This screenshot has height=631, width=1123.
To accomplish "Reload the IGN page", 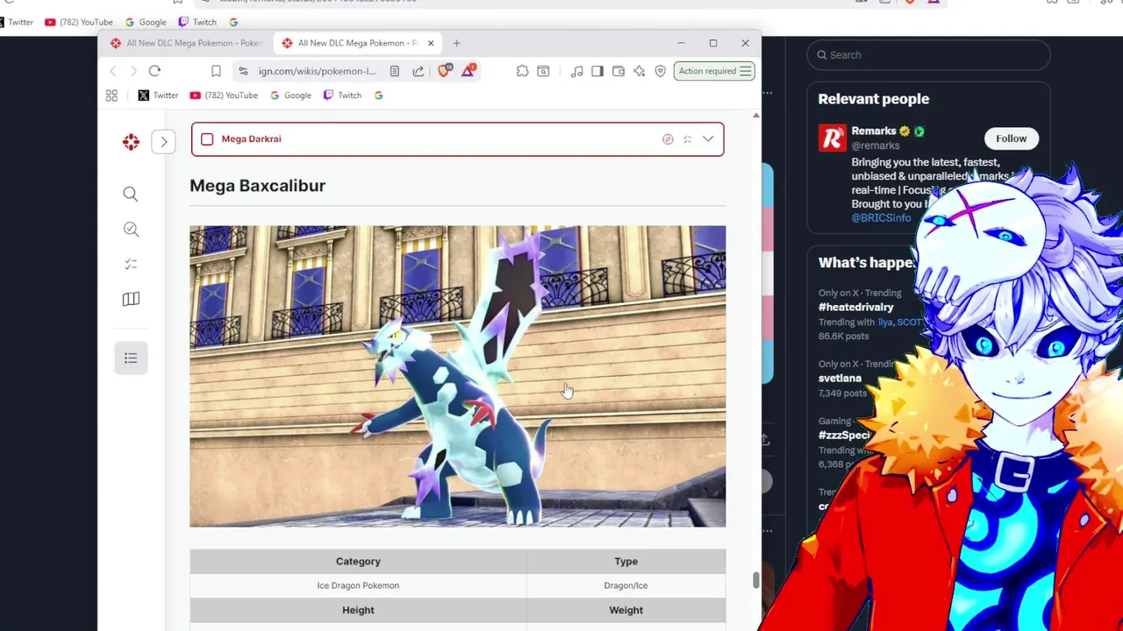I will [154, 71].
